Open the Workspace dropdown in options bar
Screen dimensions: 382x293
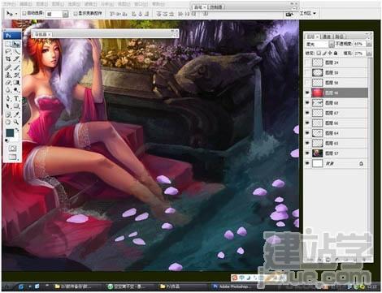(x=307, y=13)
